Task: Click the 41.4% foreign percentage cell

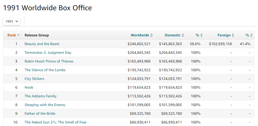Action: tap(245, 44)
